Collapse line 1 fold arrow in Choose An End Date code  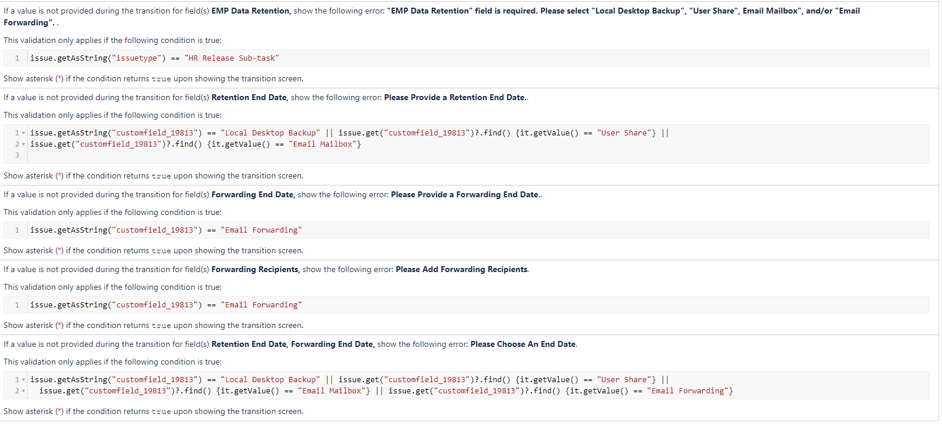24,380
